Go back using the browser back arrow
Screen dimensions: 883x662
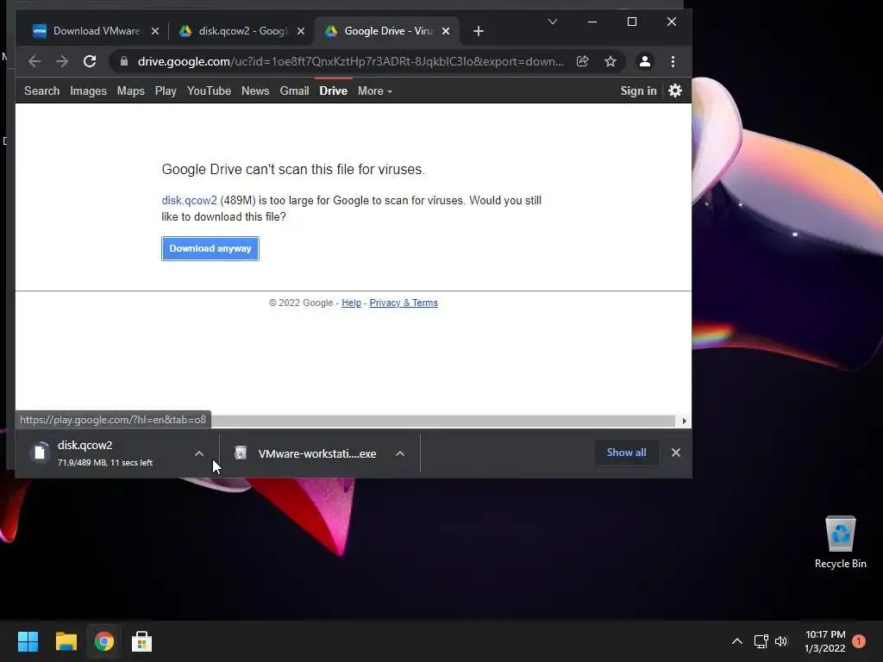[34, 61]
